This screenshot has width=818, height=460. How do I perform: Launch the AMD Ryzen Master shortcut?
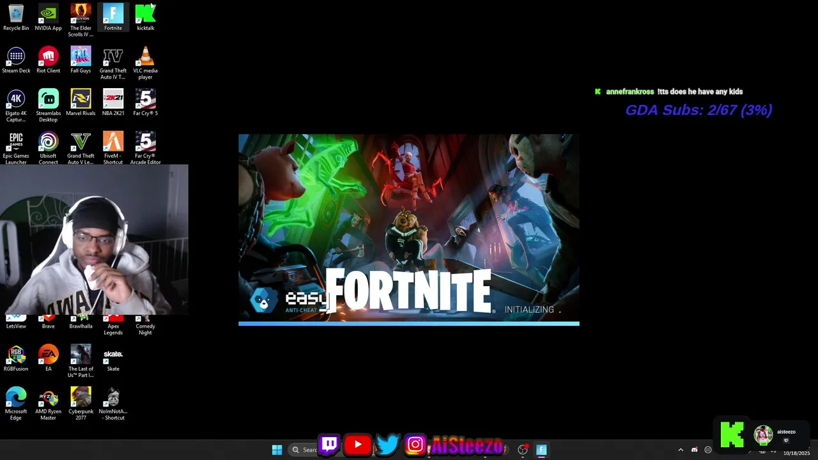[48, 404]
